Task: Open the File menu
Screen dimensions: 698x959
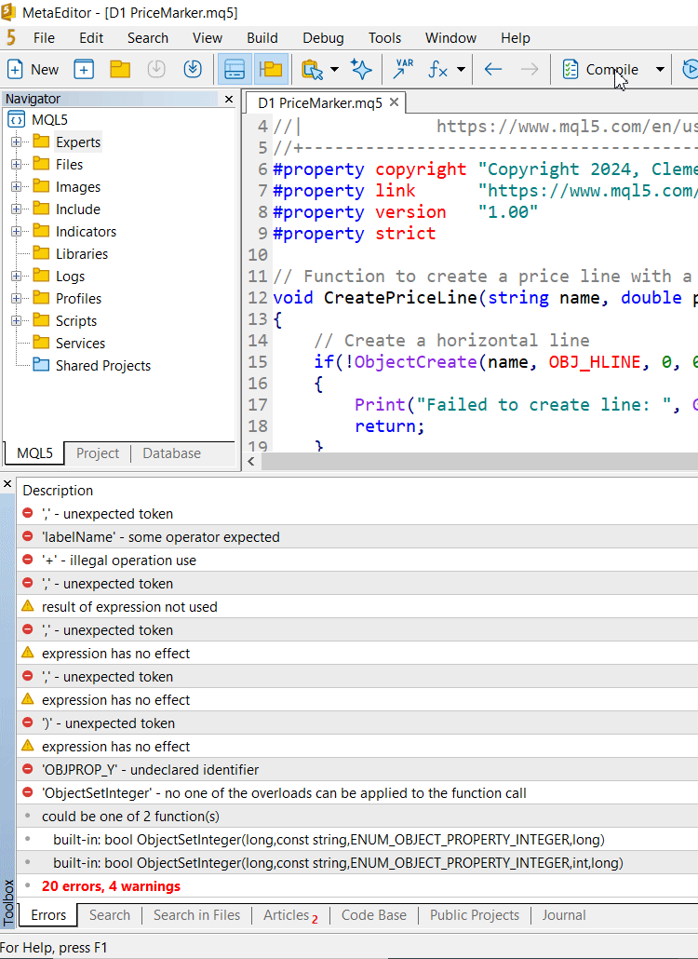Action: [x=44, y=38]
